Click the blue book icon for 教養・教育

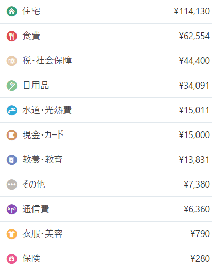pyautogui.click(x=12, y=160)
